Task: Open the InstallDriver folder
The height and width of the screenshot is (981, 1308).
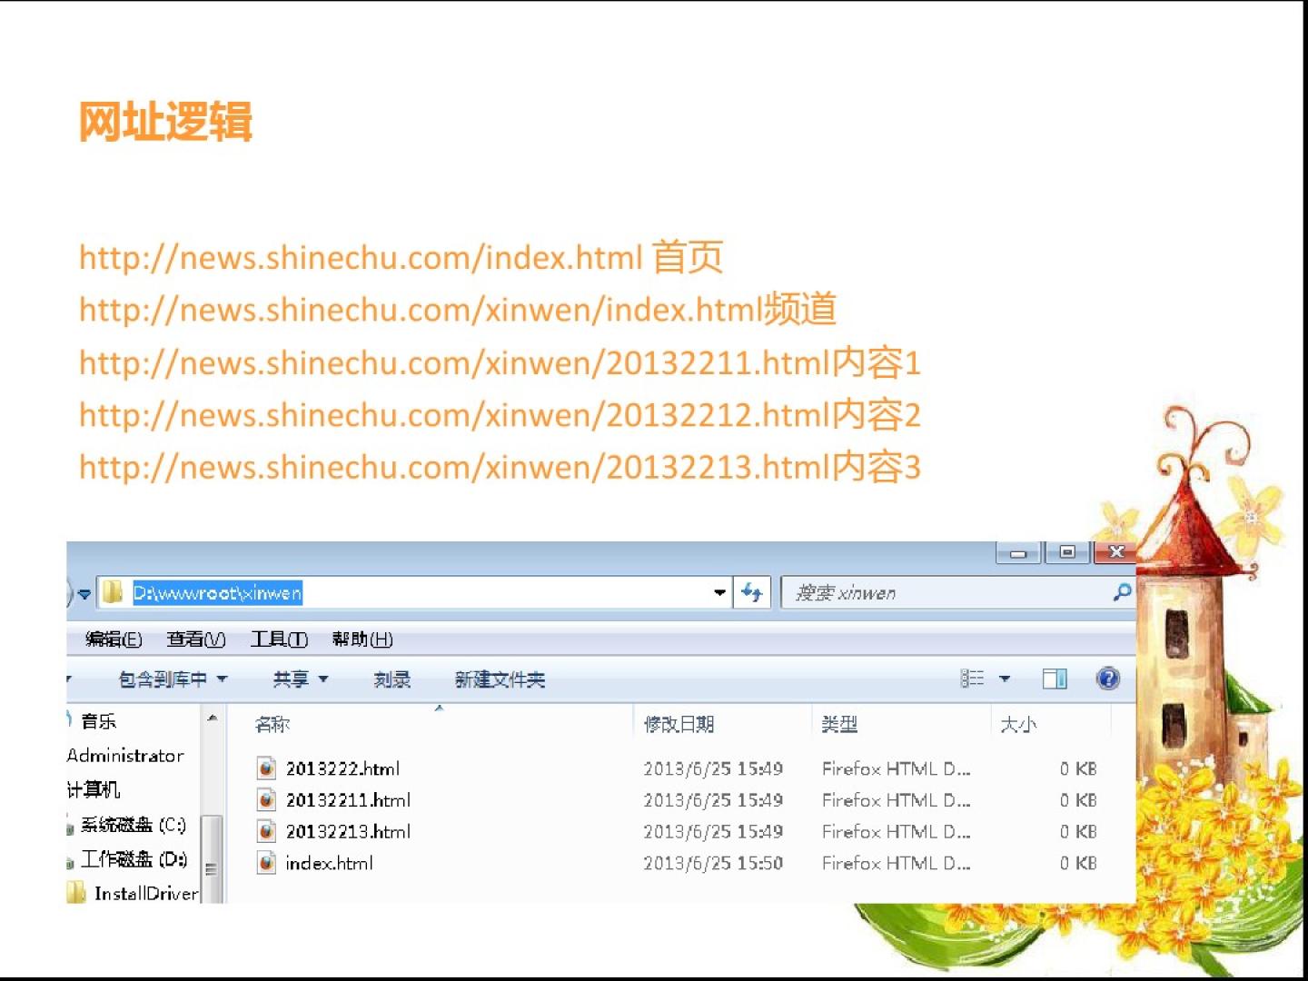Action: click(145, 894)
